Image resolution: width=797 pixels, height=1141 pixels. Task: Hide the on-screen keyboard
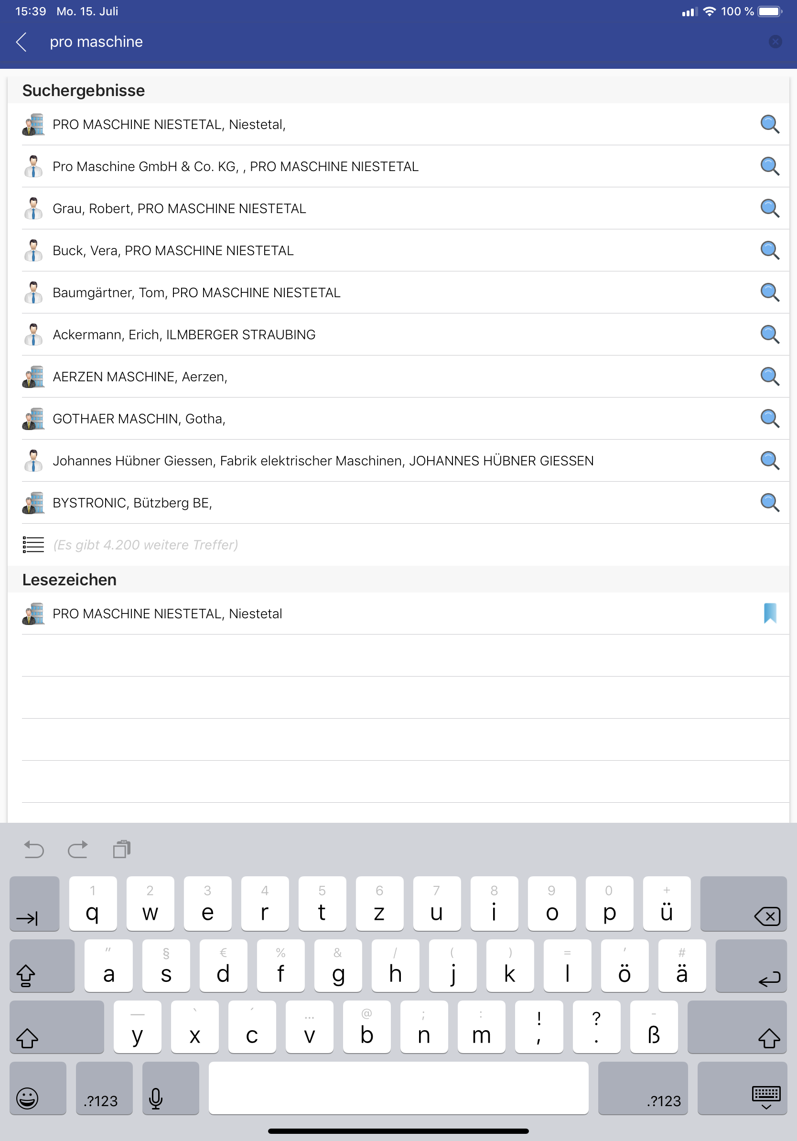point(743,1088)
